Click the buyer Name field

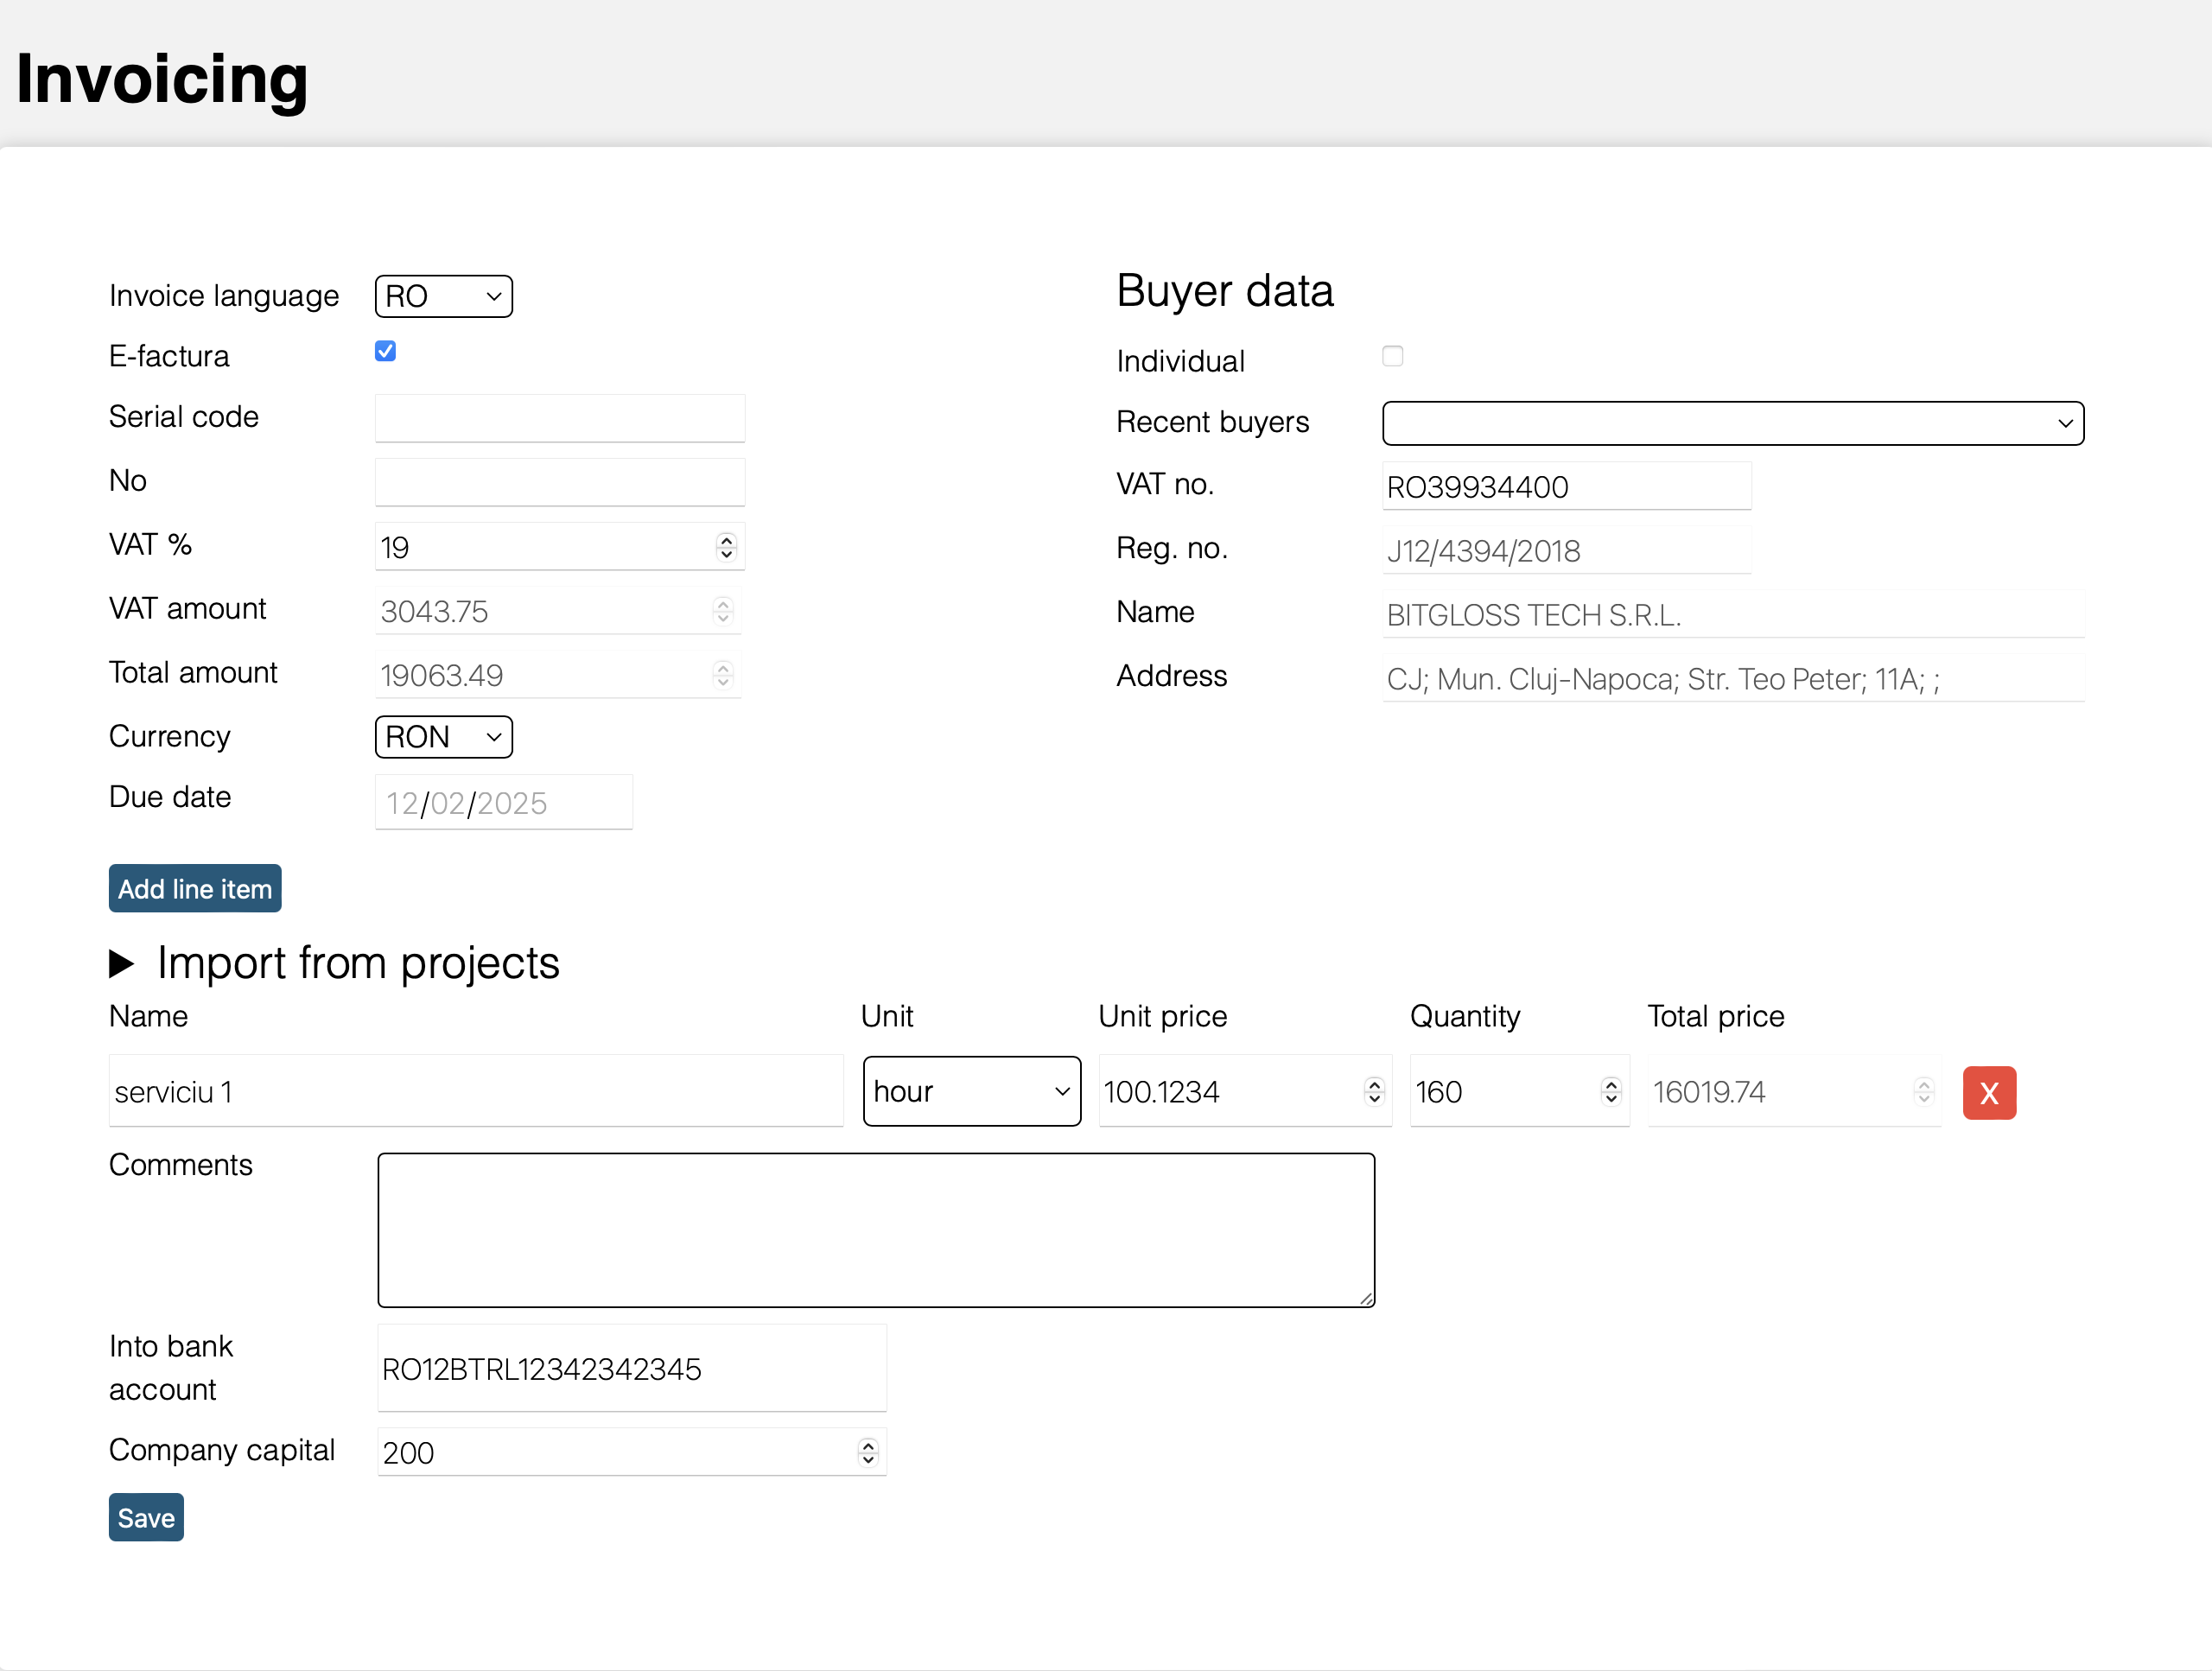(x=1732, y=614)
